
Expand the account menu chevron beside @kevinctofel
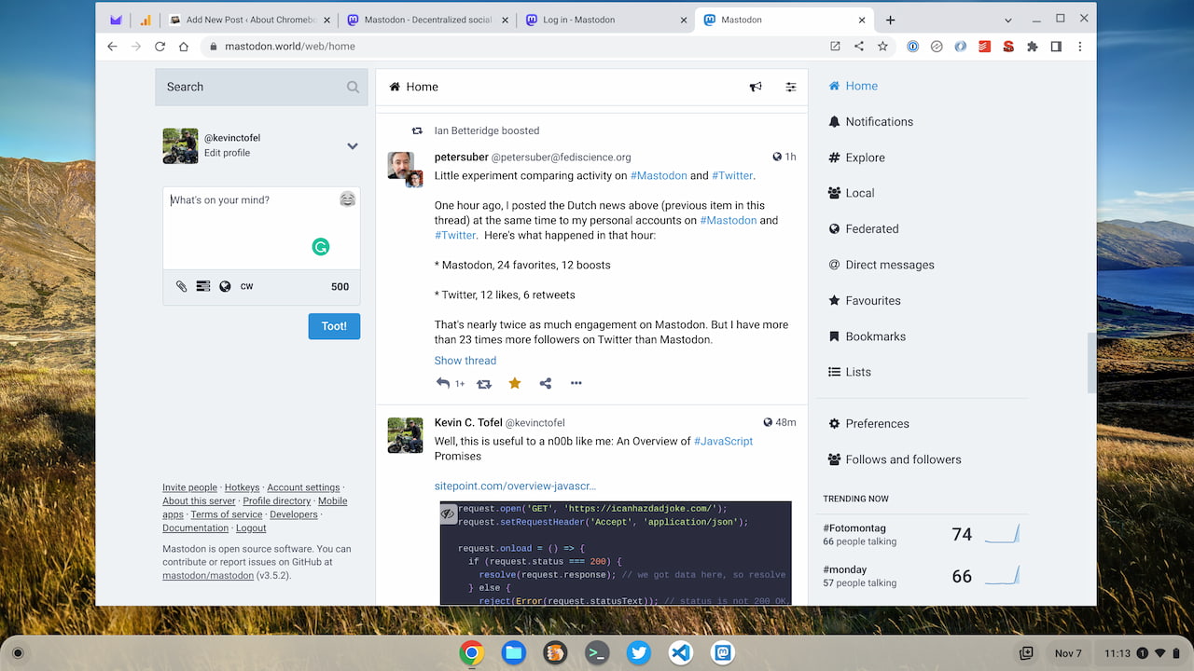click(x=353, y=146)
